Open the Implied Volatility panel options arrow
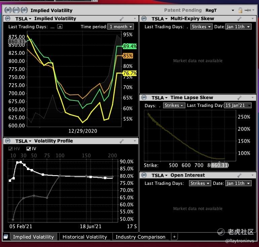This screenshot has height=247, width=259. (x=135, y=18)
